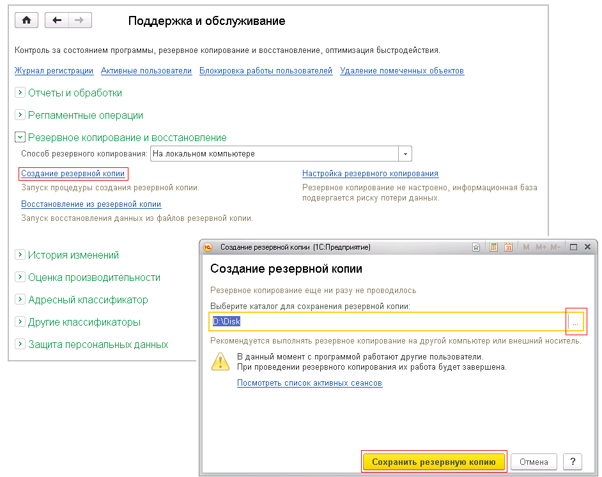Expand the Отчеты и обработки section

point(20,93)
